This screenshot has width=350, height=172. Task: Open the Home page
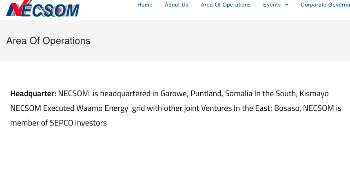[x=145, y=5]
